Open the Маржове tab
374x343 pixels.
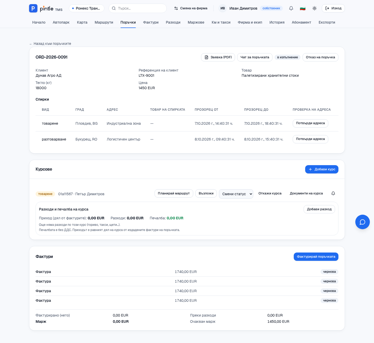tap(196, 22)
